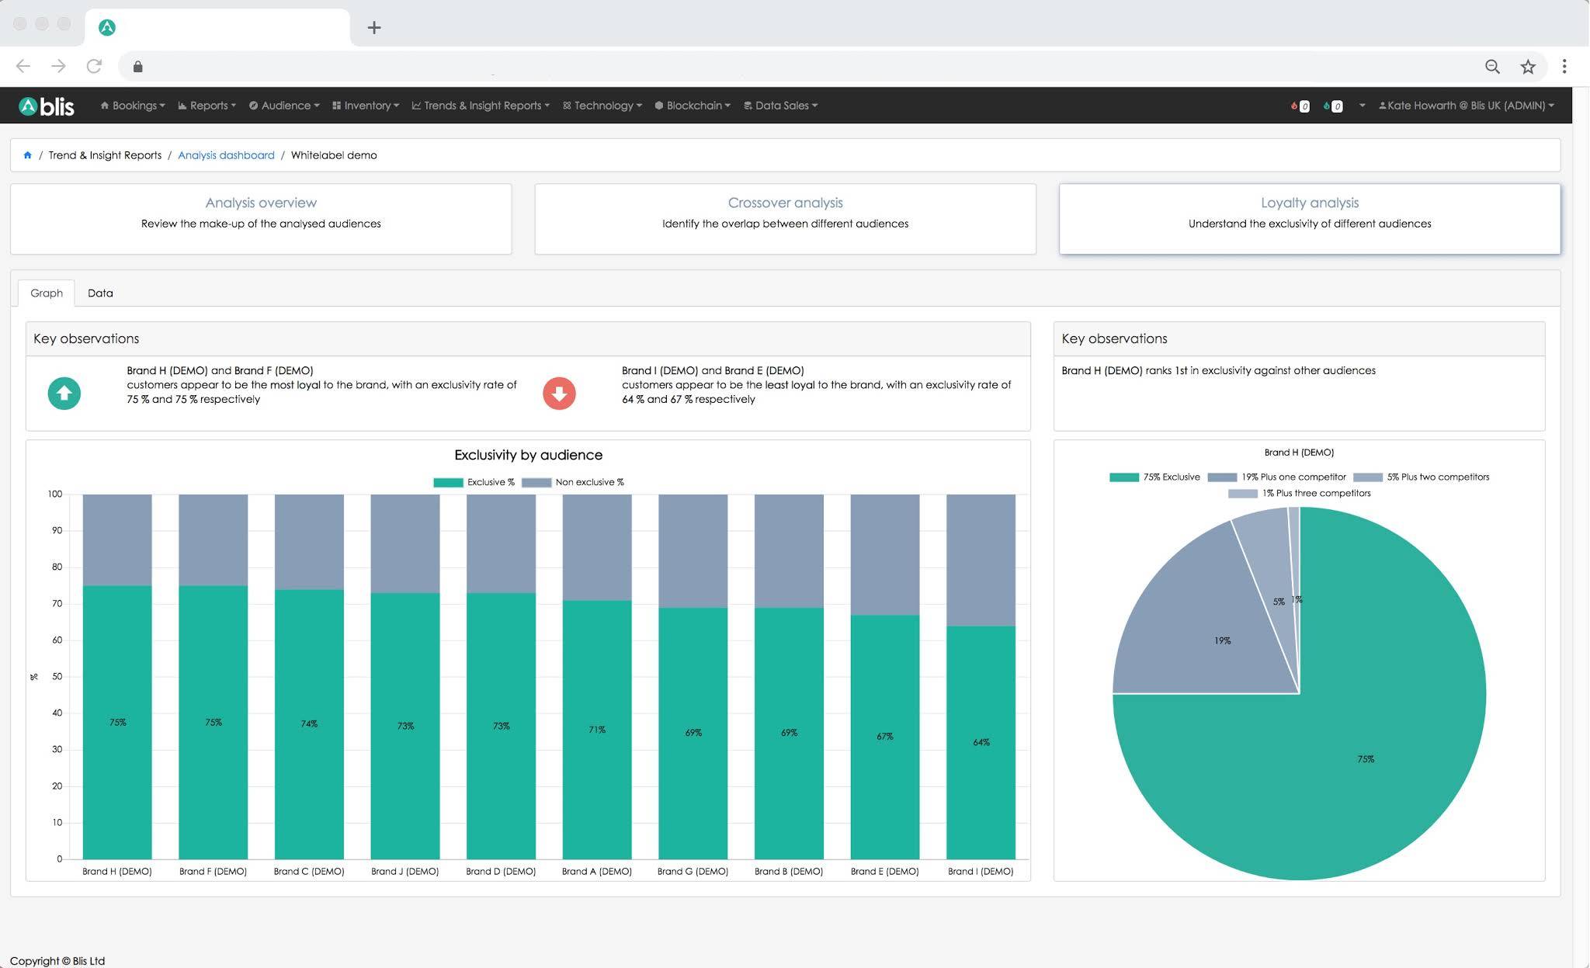Click the Blis logo in navbar

(x=47, y=106)
